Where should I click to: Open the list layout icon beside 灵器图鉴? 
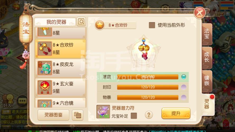pos(77,115)
